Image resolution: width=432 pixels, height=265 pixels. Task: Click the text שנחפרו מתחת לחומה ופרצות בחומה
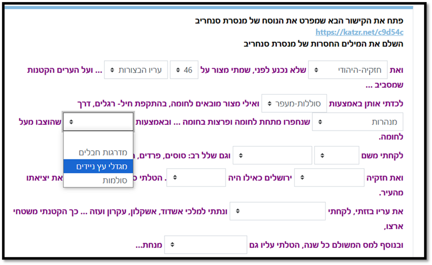click(246, 122)
